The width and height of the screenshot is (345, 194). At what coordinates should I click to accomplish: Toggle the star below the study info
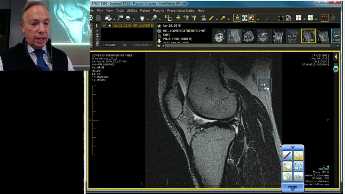pyautogui.click(x=159, y=46)
